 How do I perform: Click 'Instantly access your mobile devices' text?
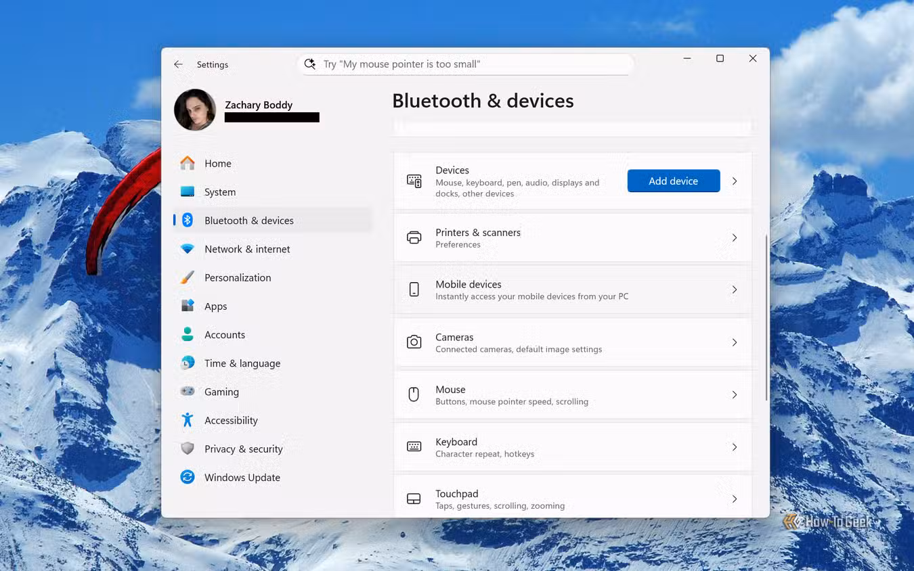click(532, 296)
